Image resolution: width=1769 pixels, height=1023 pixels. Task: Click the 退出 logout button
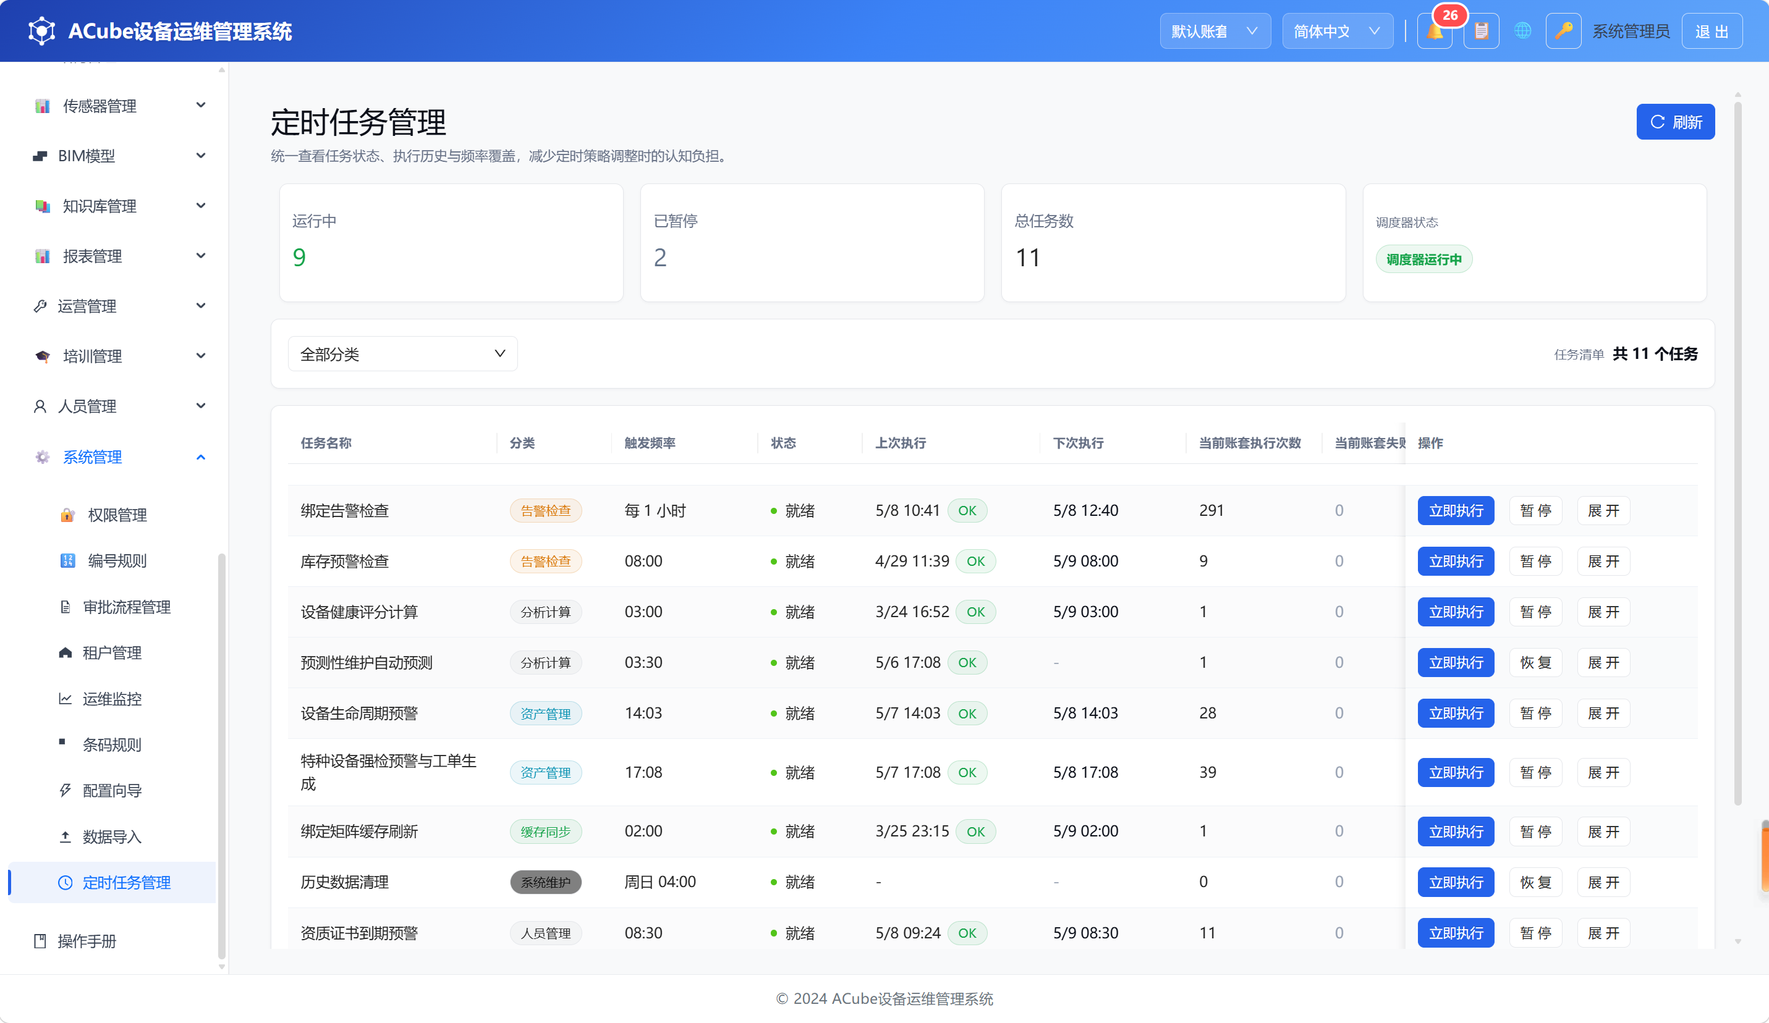pos(1712,32)
